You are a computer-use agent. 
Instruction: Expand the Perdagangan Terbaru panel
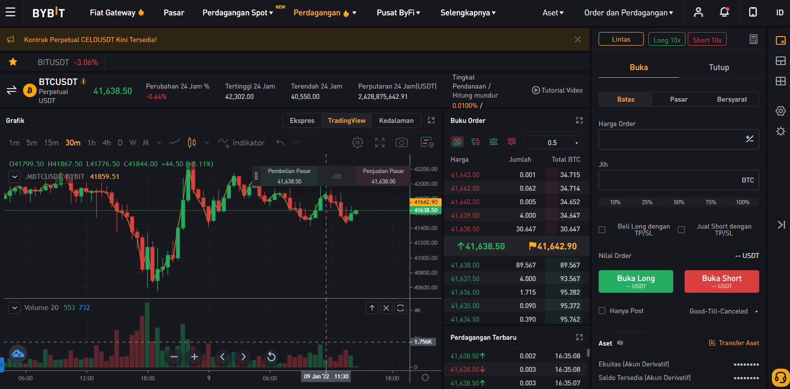pyautogui.click(x=579, y=337)
